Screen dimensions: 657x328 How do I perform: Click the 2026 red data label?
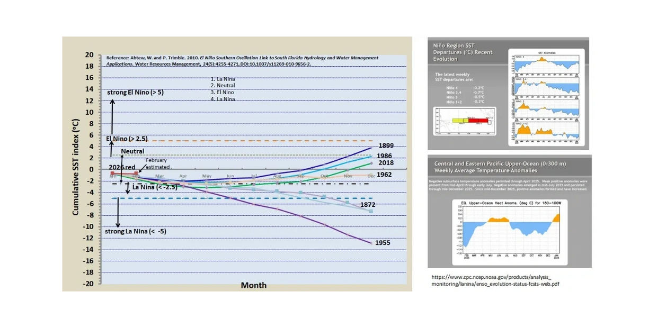122,167
